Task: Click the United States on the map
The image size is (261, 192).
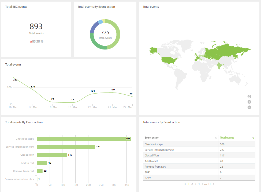Action: tap(168, 60)
